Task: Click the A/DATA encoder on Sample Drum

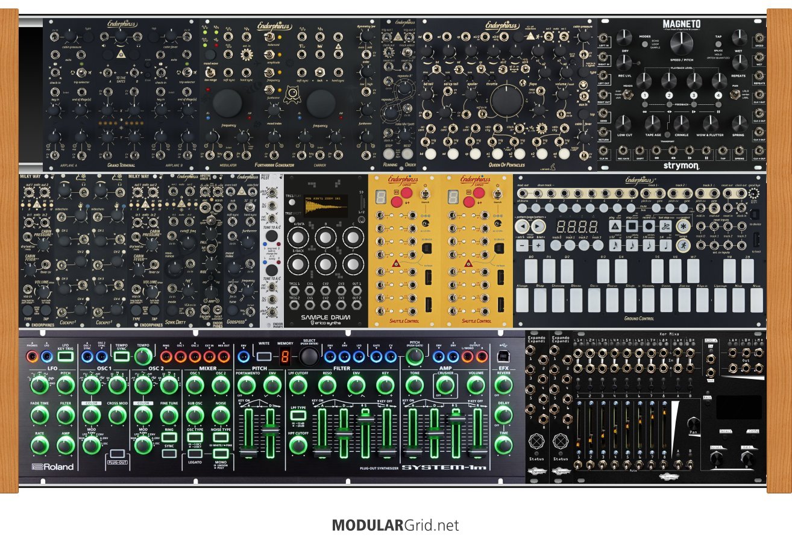Action: tap(298, 237)
